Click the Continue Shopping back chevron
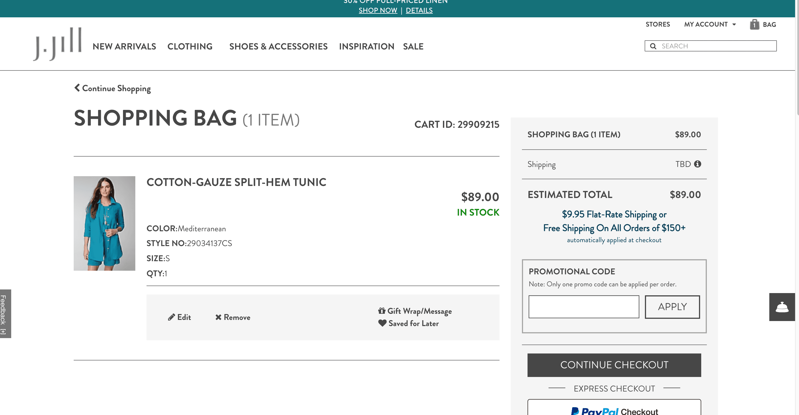 (77, 88)
